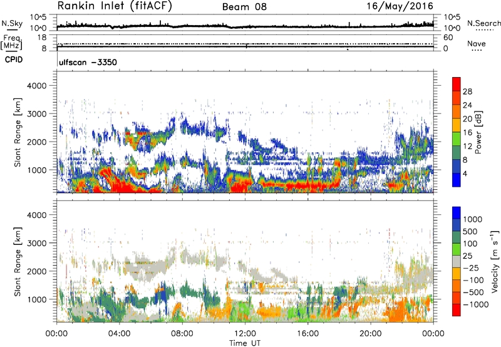This screenshot has width=501, height=347.
Task: Click the '500' label on velocity color bar
Action: coord(470,232)
